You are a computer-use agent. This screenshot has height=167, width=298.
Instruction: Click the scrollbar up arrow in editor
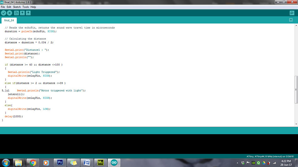click(296, 25)
